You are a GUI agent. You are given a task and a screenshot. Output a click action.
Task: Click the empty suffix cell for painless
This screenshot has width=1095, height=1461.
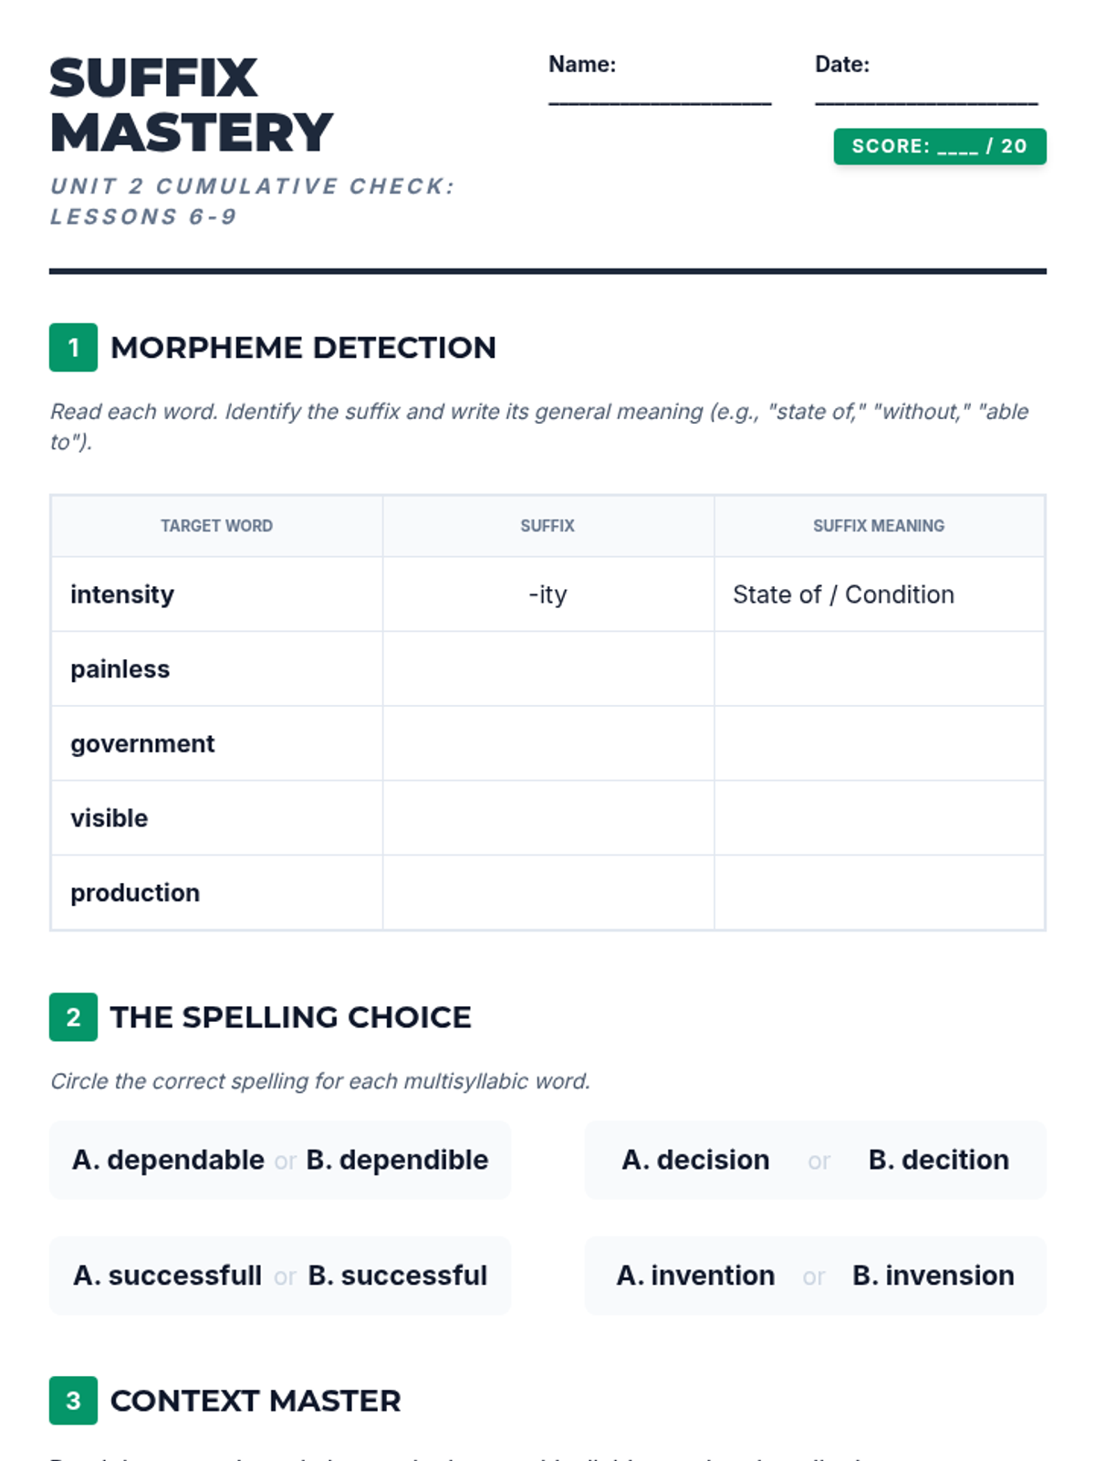tap(547, 669)
